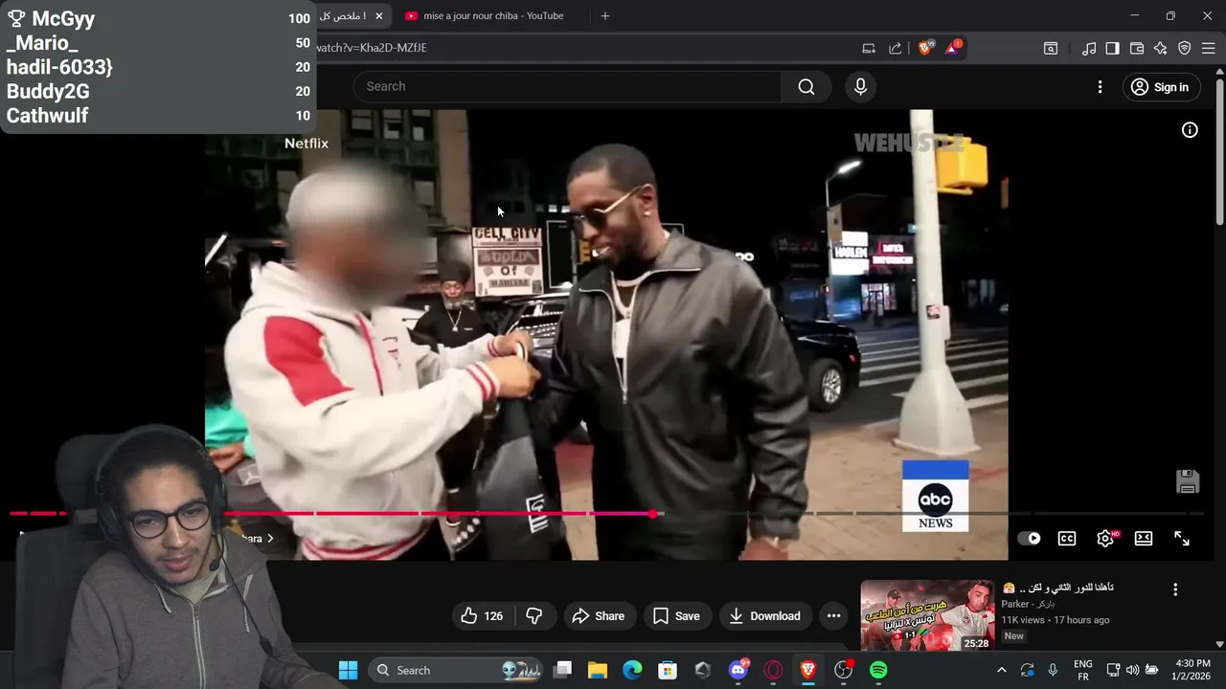Open Brave main hamburger menu
The width and height of the screenshot is (1226, 689).
[x=1209, y=48]
